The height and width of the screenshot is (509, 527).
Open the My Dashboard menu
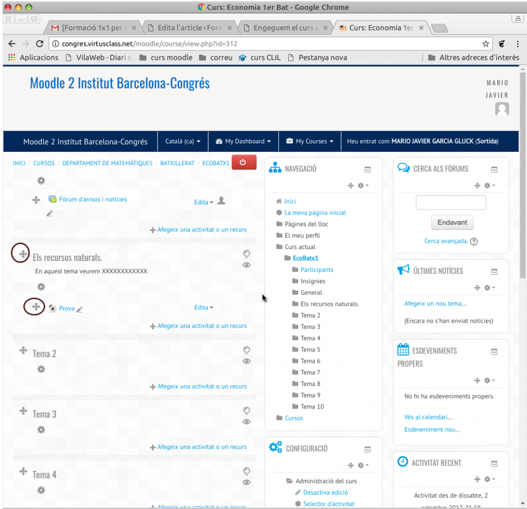pyautogui.click(x=243, y=141)
